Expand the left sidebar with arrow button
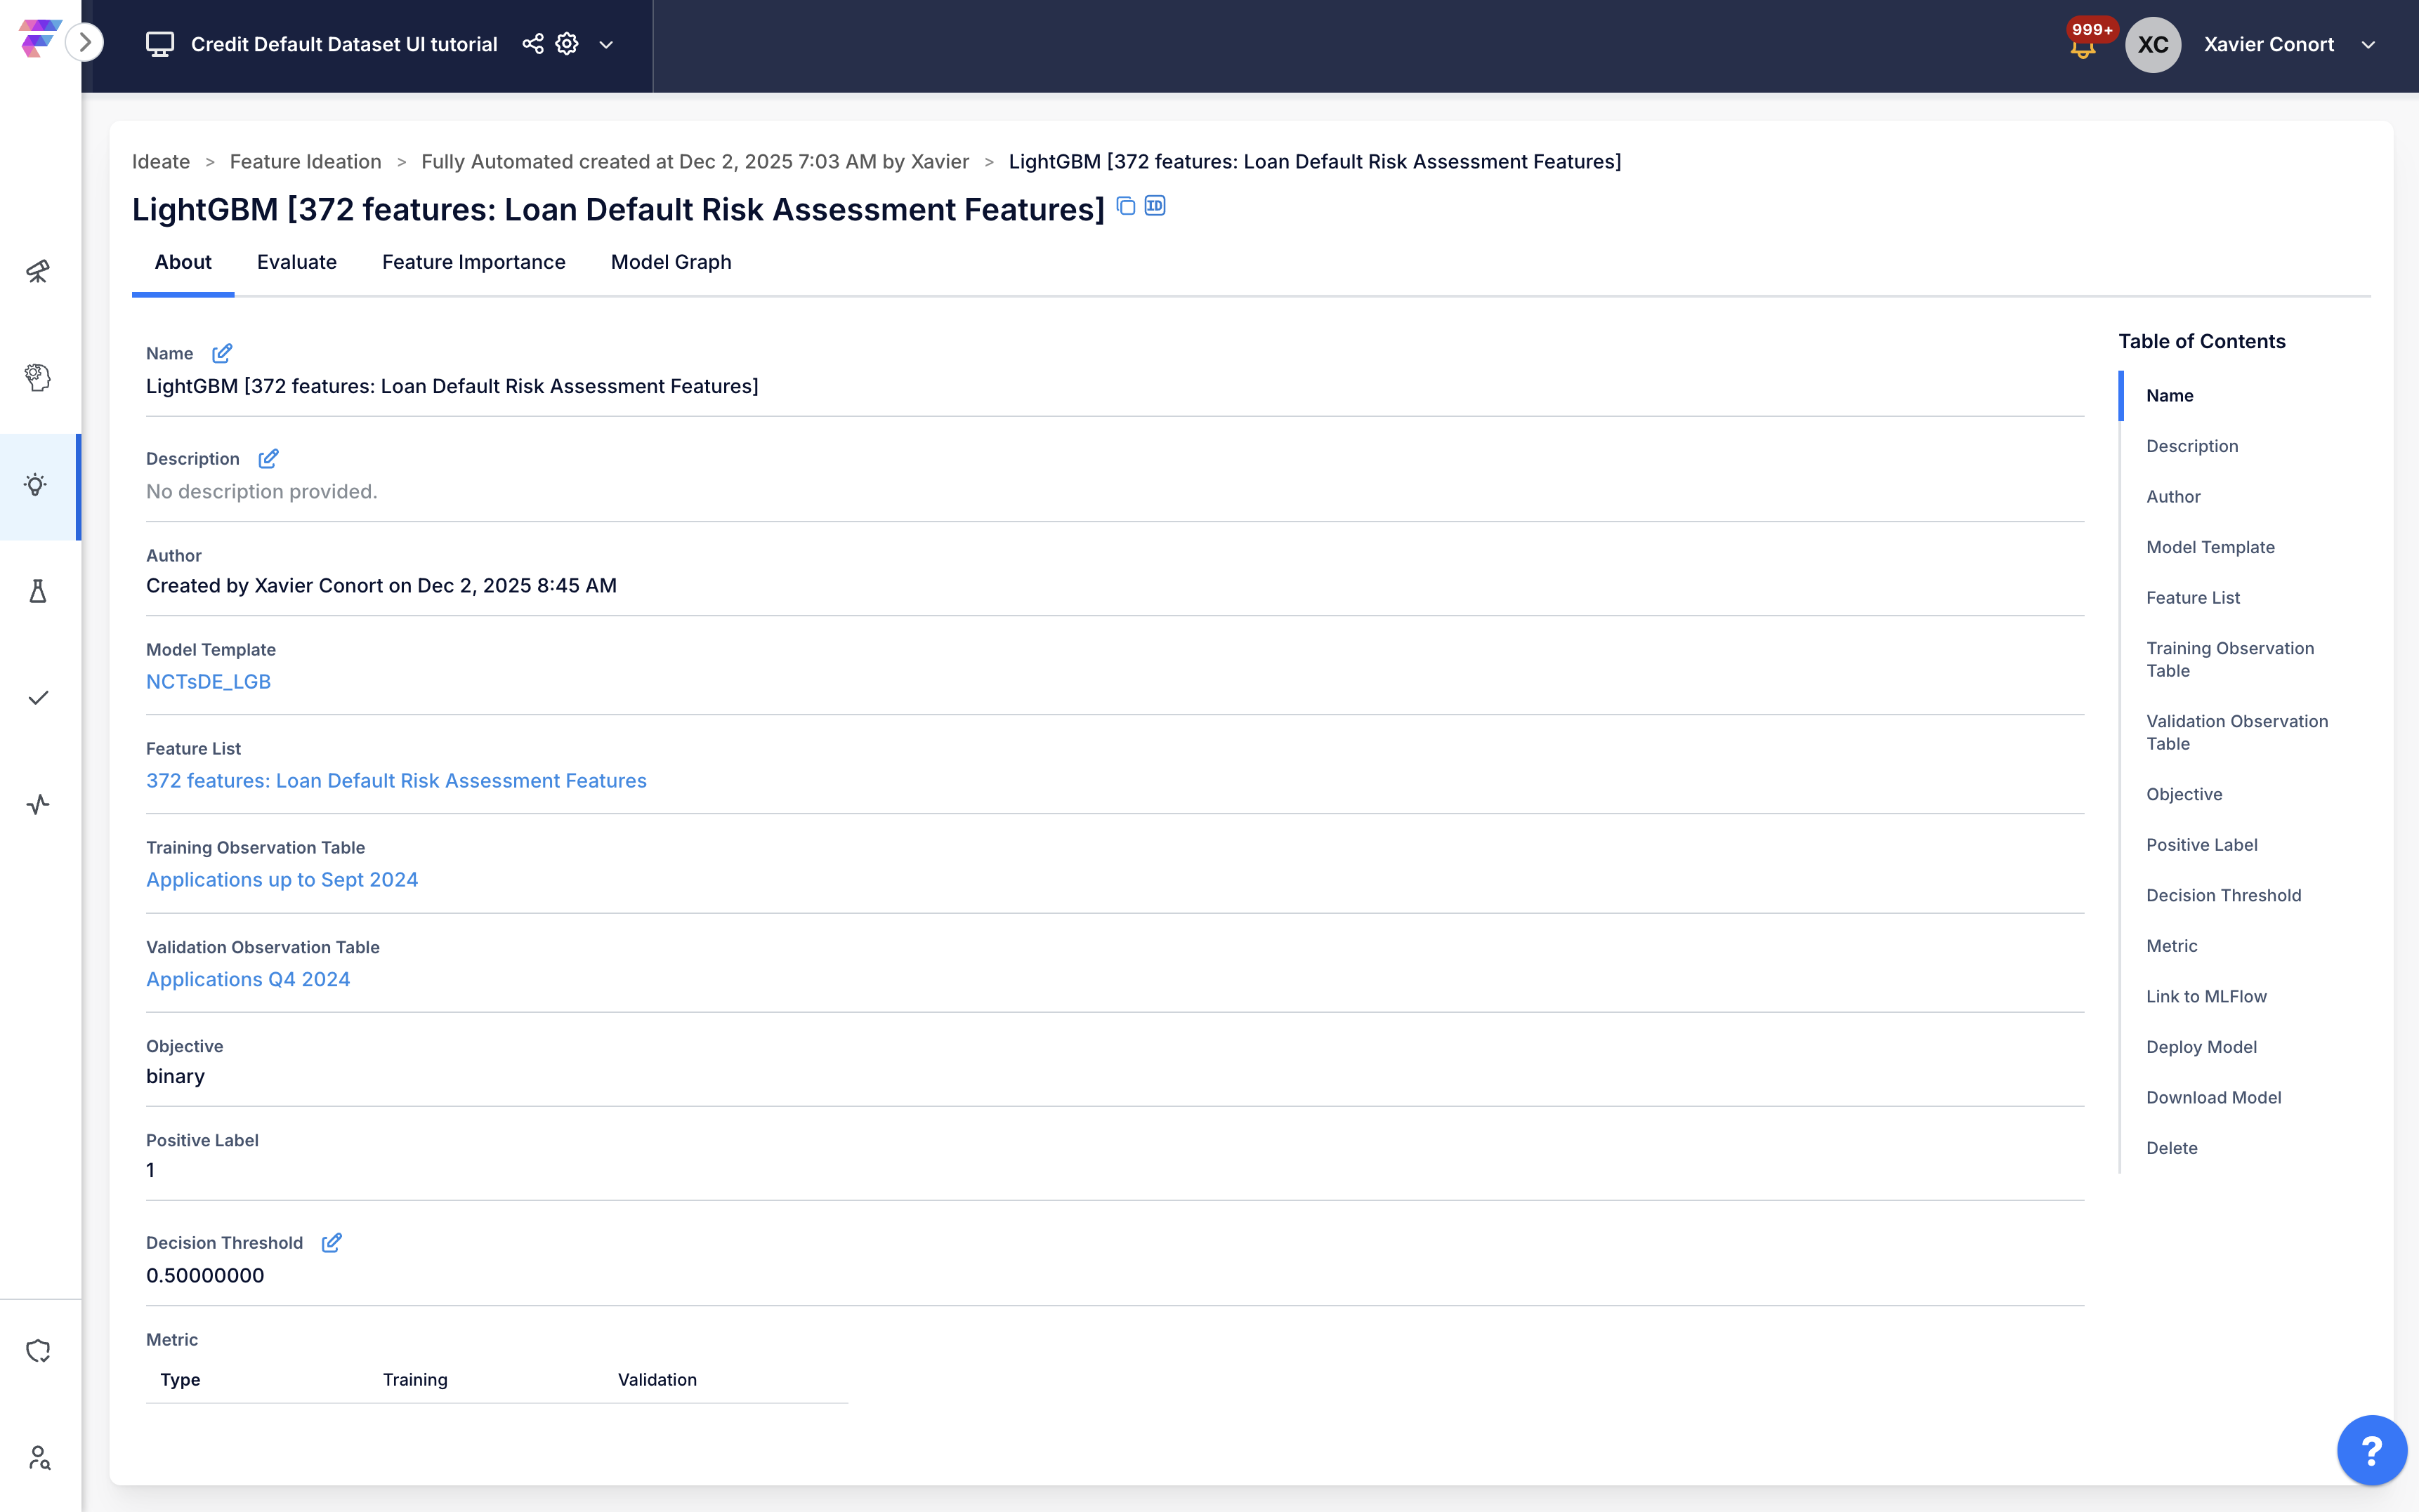The image size is (2419, 1512). (x=85, y=43)
